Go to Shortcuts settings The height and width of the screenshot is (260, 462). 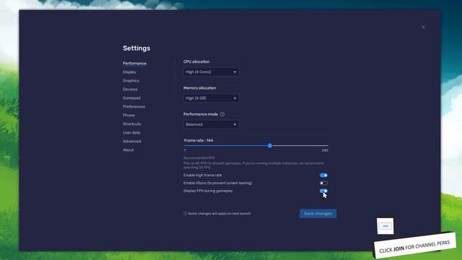(x=131, y=123)
